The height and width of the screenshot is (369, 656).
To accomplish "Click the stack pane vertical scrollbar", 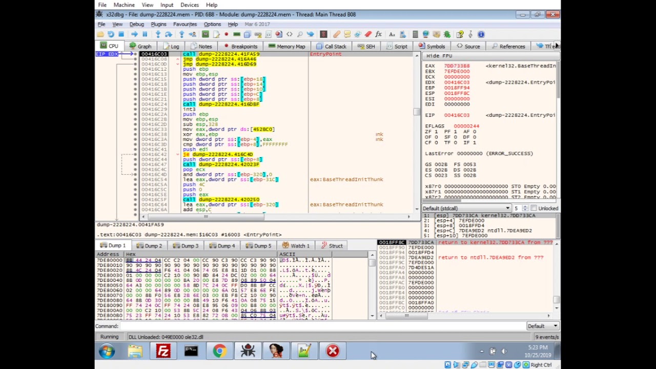I will [557, 277].
